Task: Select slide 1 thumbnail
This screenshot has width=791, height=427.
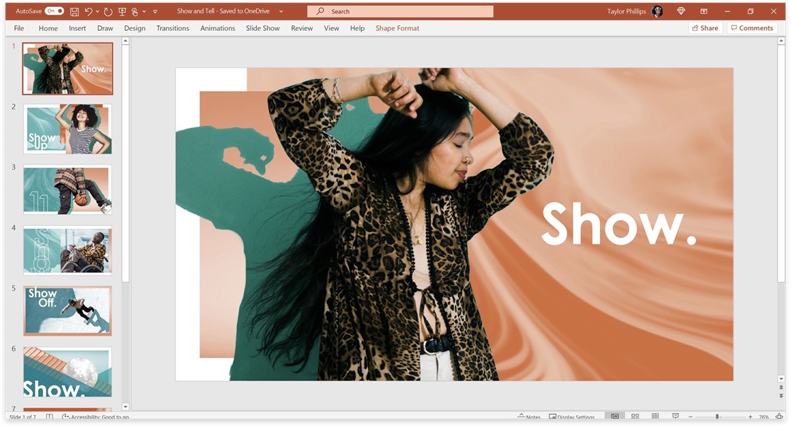Action: pyautogui.click(x=67, y=69)
